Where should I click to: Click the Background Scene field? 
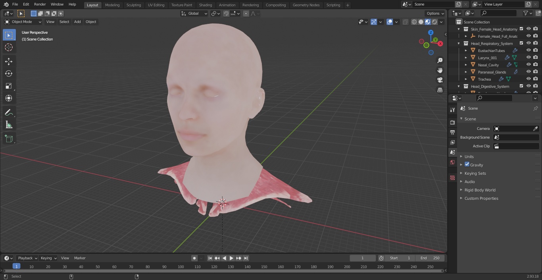(x=516, y=137)
